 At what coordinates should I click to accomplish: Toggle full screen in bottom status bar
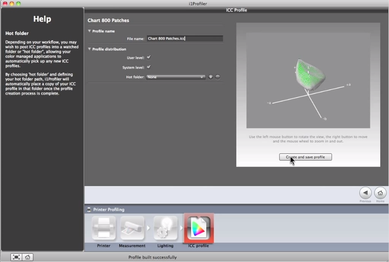pos(16,257)
